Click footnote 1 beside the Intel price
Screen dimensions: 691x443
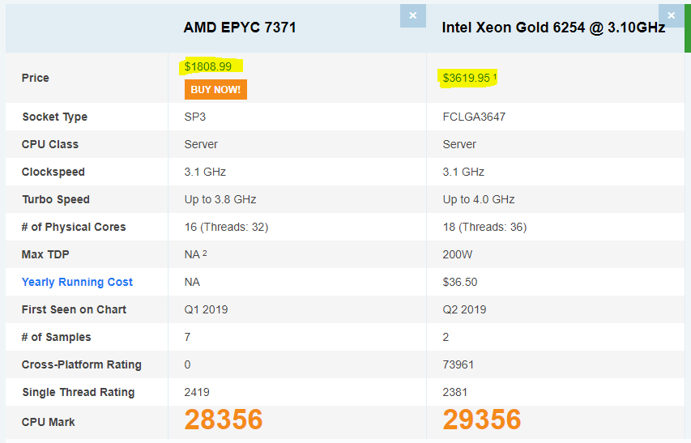495,77
